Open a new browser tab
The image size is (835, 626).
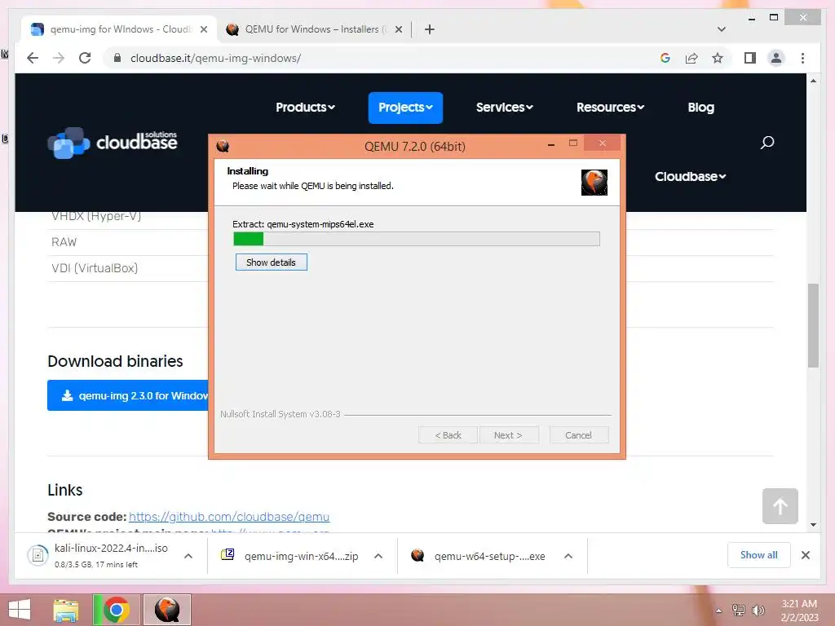tap(430, 29)
